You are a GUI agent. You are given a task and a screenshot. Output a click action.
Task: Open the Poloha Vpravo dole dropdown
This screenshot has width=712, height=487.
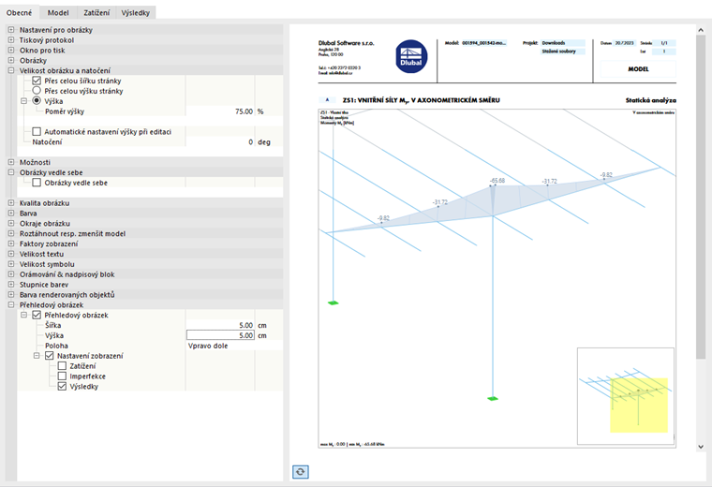click(234, 346)
